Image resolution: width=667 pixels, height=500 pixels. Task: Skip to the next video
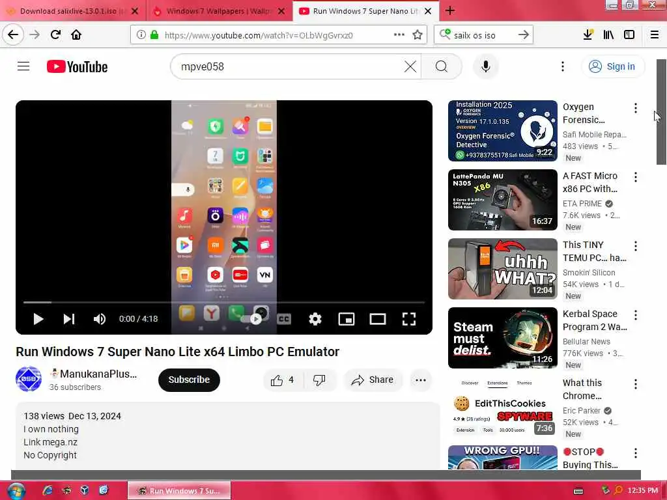coord(69,319)
